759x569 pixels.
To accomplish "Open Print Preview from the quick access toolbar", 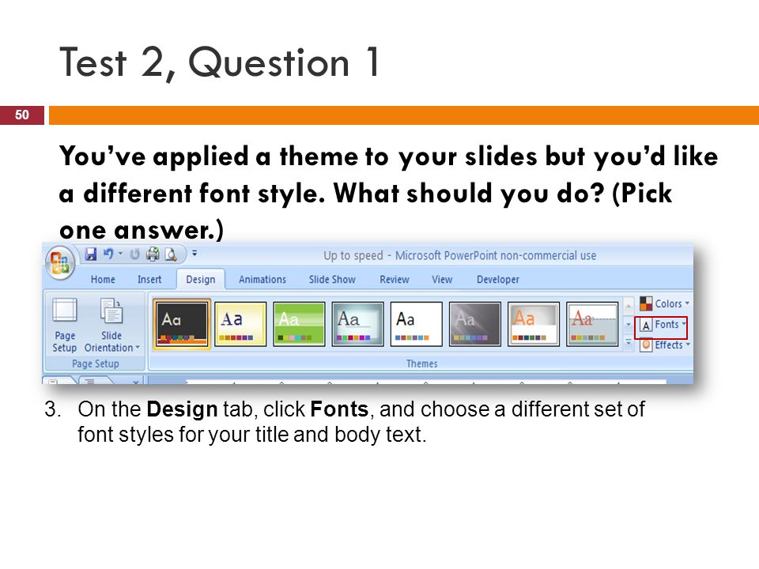I will tap(171, 254).
